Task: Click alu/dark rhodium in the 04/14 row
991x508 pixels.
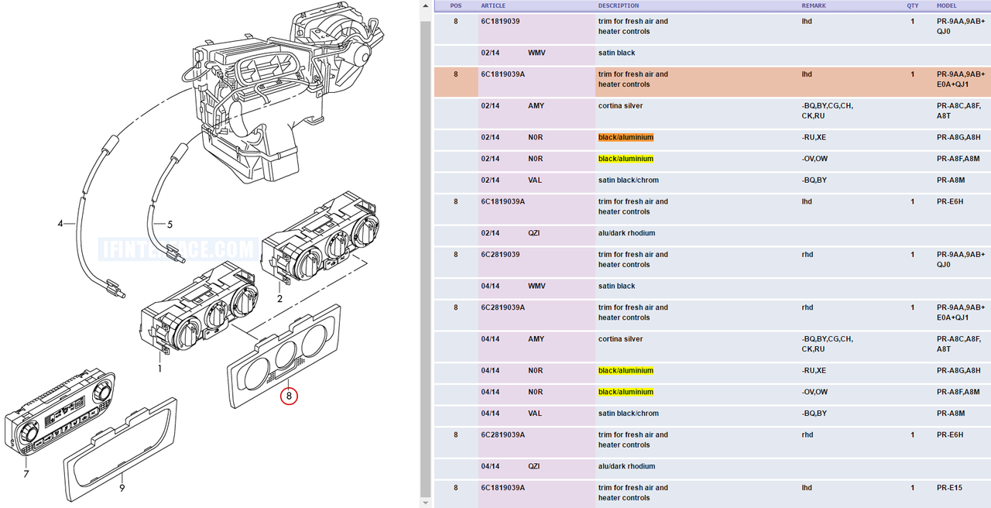Action: [626, 466]
